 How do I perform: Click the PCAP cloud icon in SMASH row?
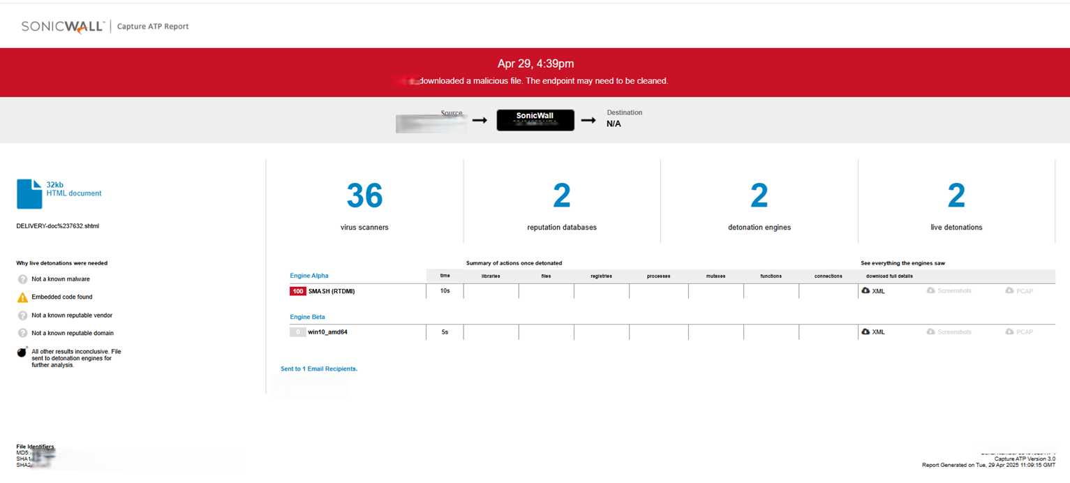coord(1009,290)
